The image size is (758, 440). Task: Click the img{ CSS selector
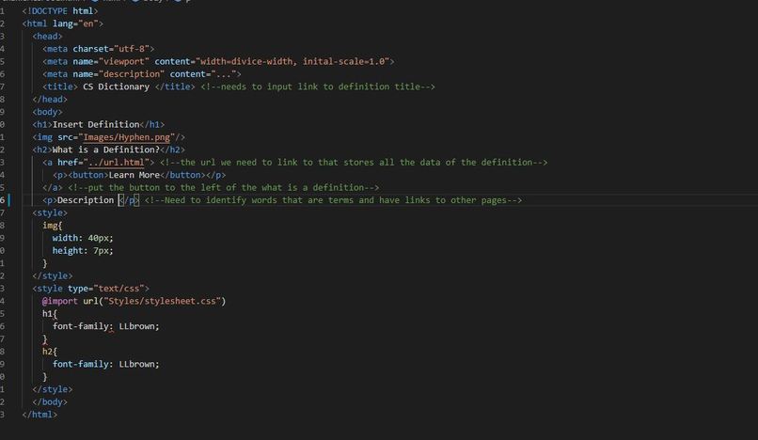[53, 225]
